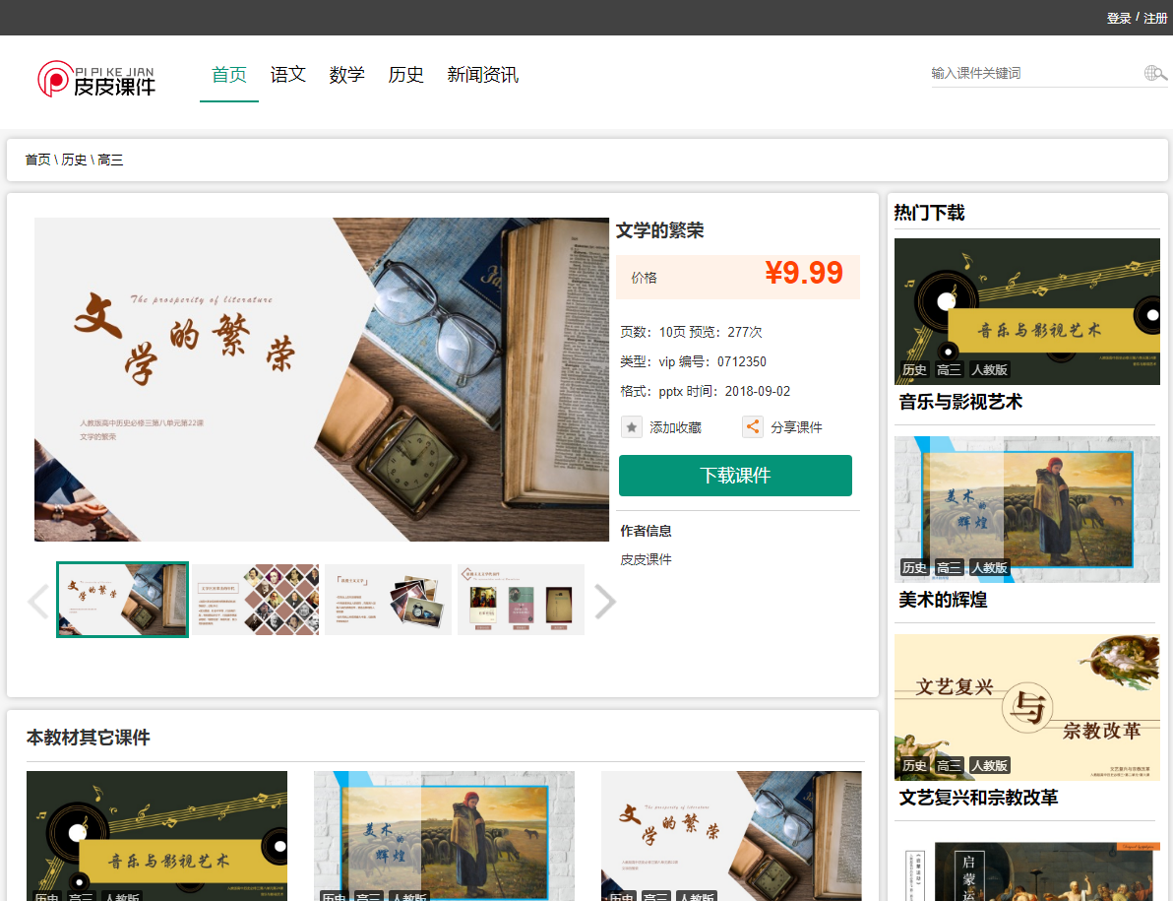
Task: Click the Pi Pi Ke Jian logo
Action: 96,79
